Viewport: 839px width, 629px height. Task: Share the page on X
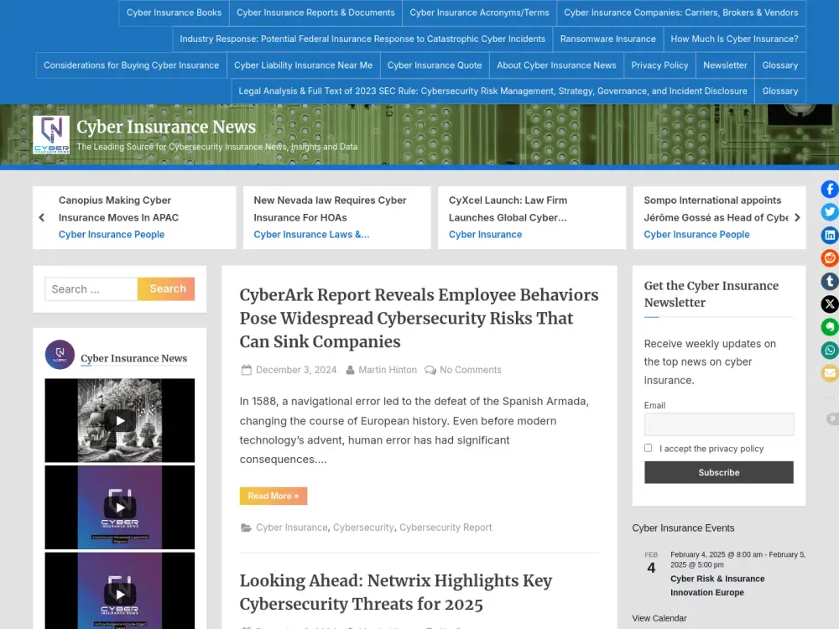point(830,304)
